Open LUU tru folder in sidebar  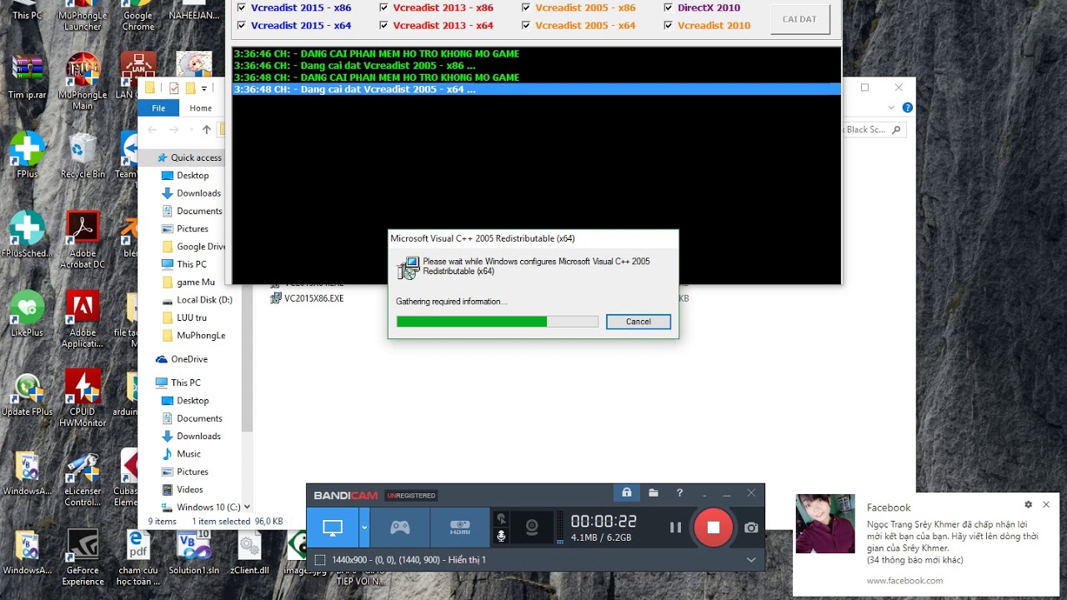point(191,317)
